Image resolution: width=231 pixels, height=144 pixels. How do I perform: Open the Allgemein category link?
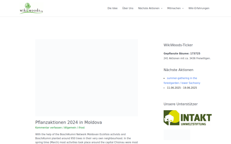click(70, 127)
